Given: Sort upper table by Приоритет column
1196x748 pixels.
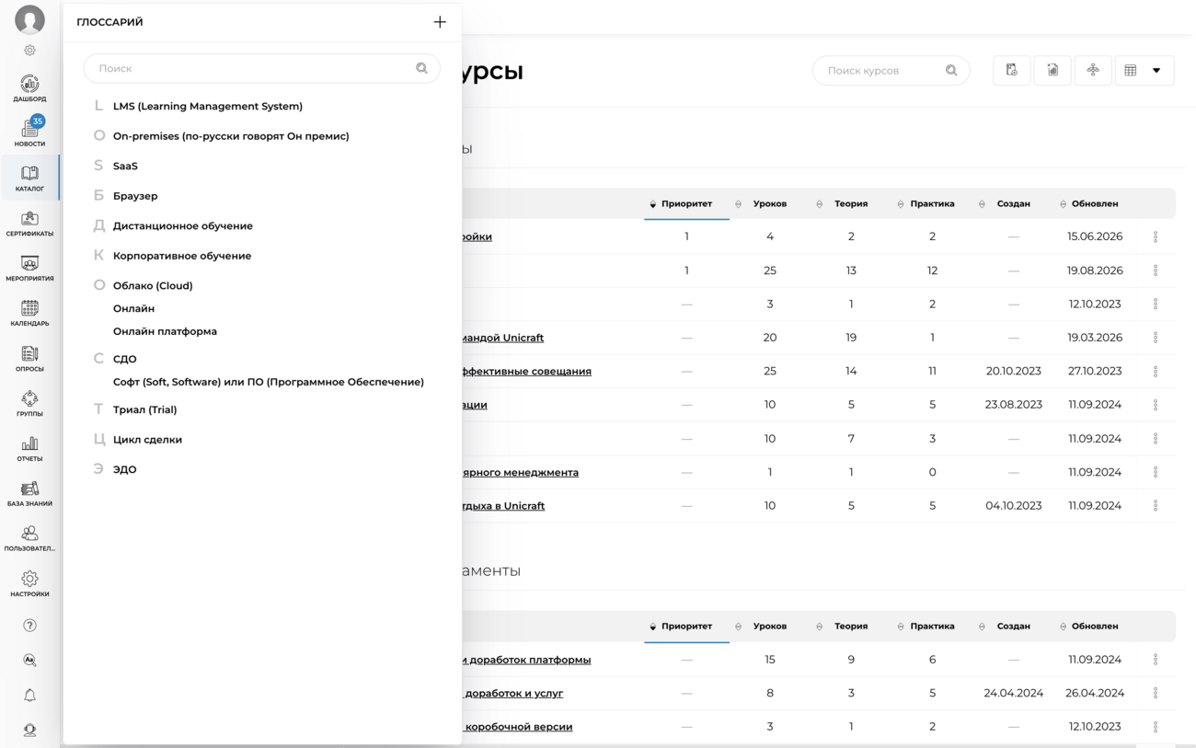Looking at the screenshot, I should coord(686,203).
